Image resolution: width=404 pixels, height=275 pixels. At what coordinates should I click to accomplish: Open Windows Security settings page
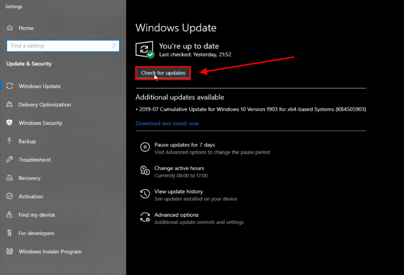pos(40,123)
